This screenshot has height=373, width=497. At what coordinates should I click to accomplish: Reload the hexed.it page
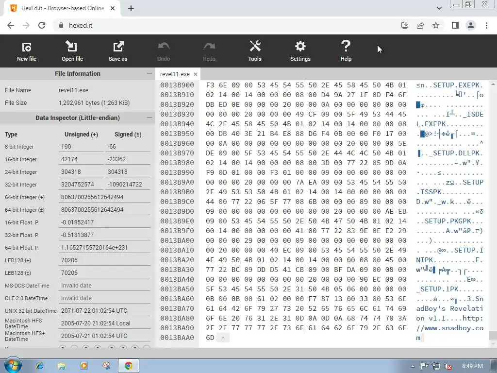point(42,25)
